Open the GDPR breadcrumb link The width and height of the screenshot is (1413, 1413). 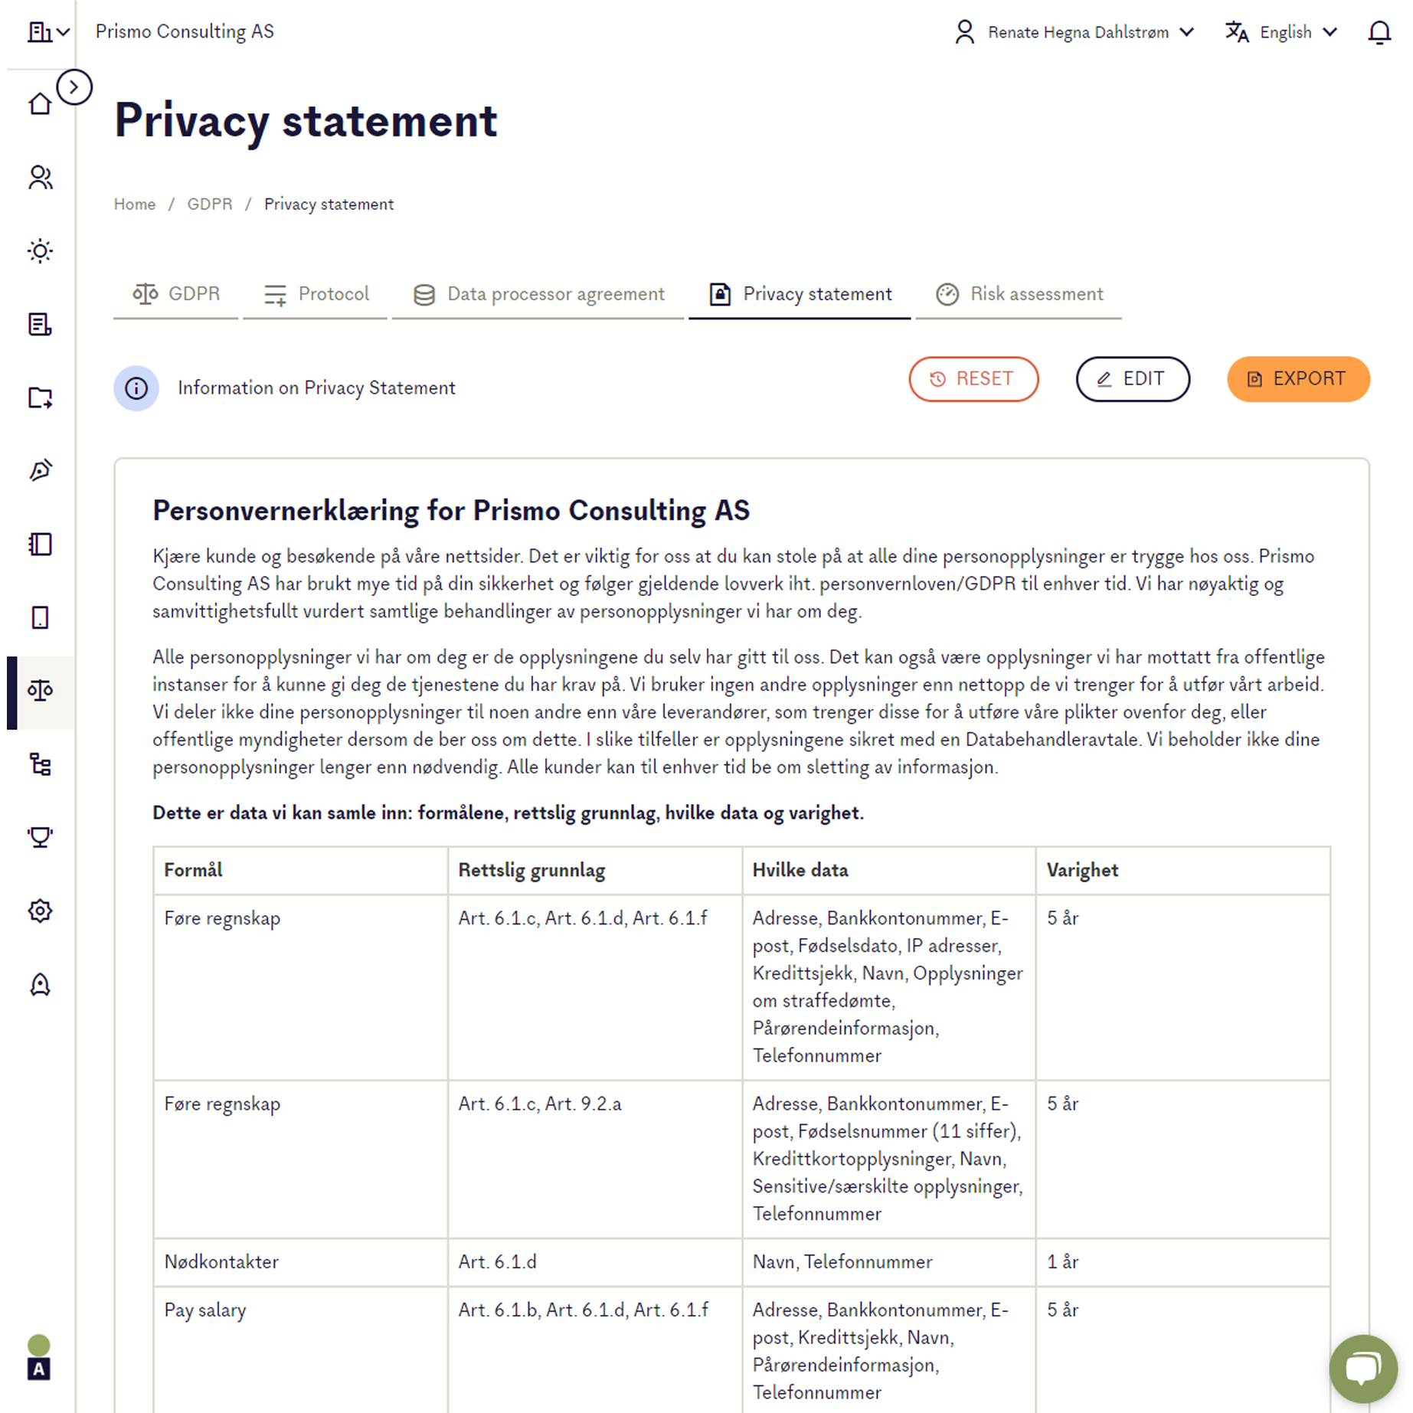pos(209,204)
